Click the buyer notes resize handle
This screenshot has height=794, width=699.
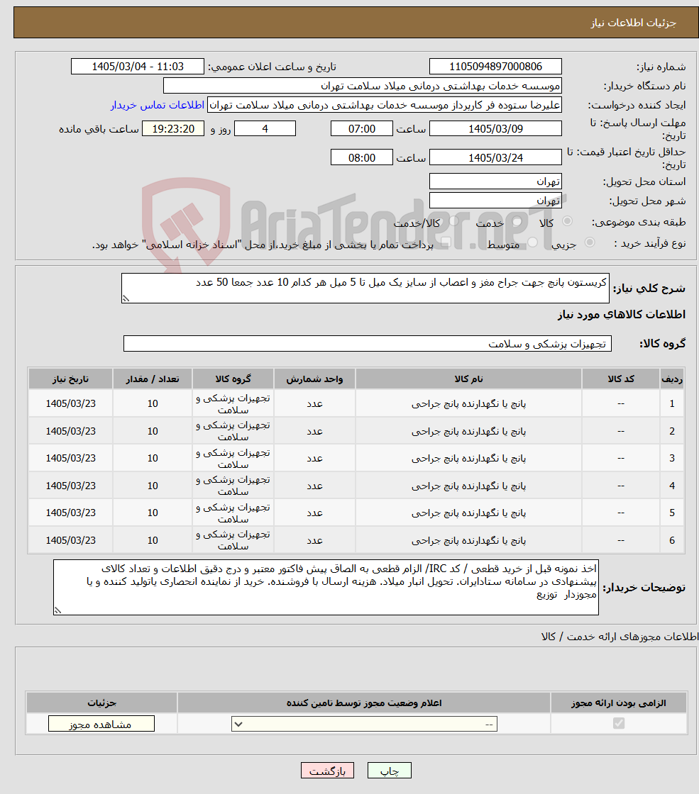pyautogui.click(x=57, y=610)
